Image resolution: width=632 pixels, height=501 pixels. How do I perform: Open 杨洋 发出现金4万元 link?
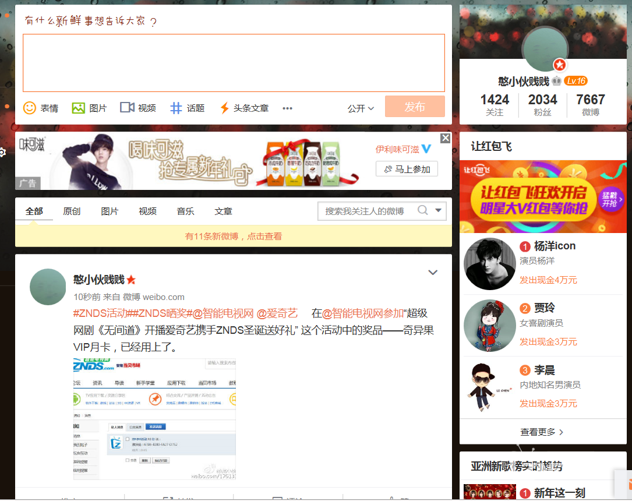pos(548,280)
